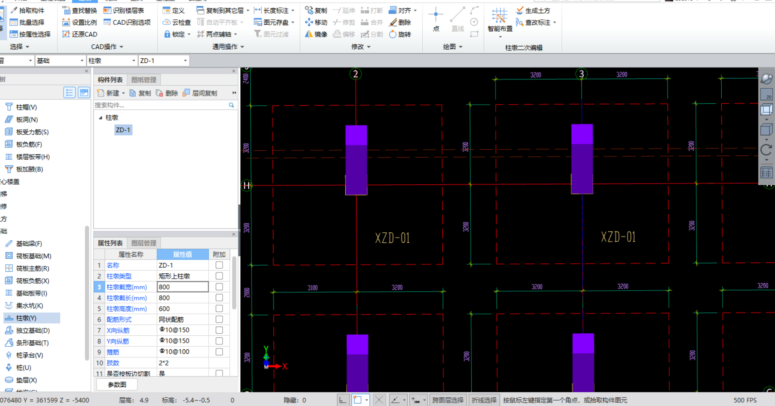775x406 pixels.
Task: Switch the tree panel to list view icon
Action: 69,93
